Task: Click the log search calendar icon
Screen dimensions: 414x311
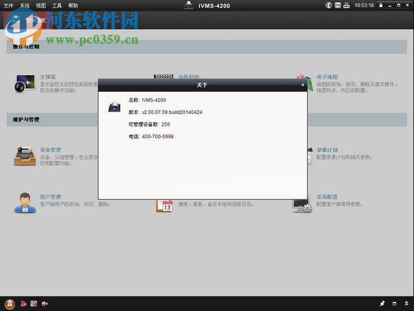Action: [x=164, y=206]
